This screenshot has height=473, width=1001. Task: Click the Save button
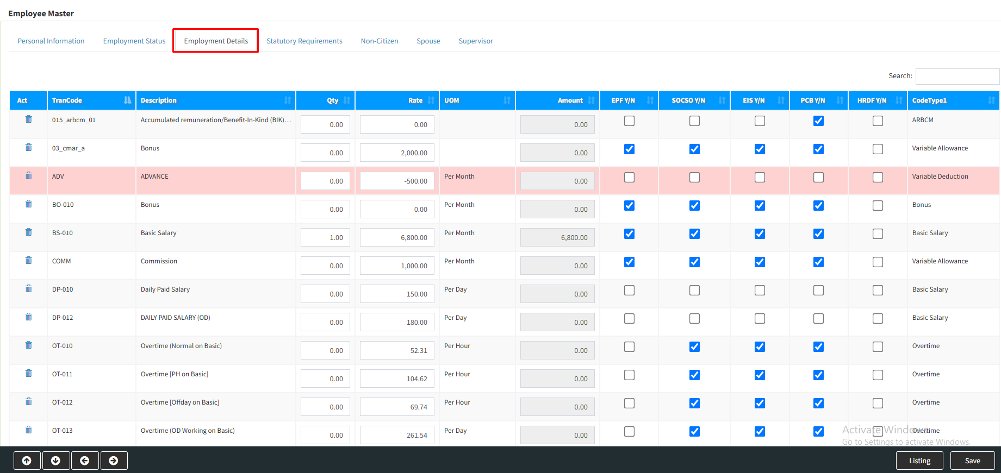(x=972, y=461)
